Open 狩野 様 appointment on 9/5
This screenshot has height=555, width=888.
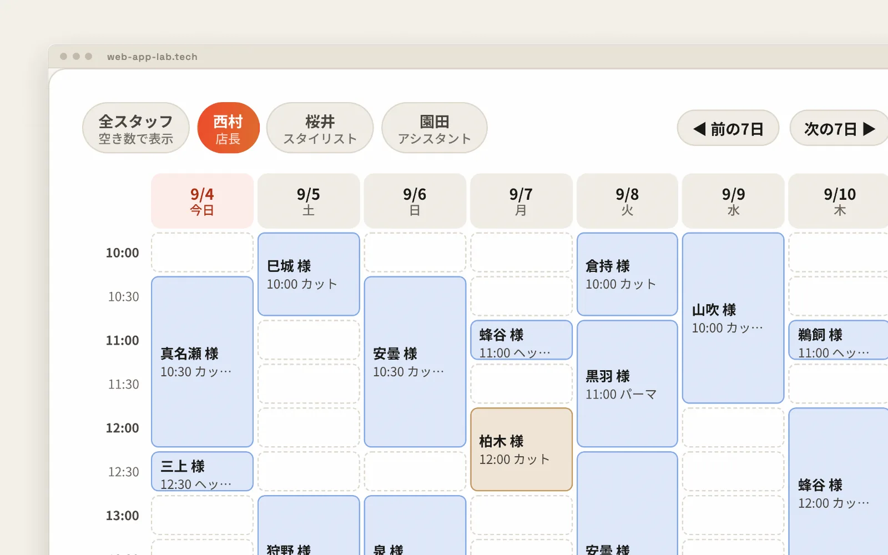pos(309,526)
